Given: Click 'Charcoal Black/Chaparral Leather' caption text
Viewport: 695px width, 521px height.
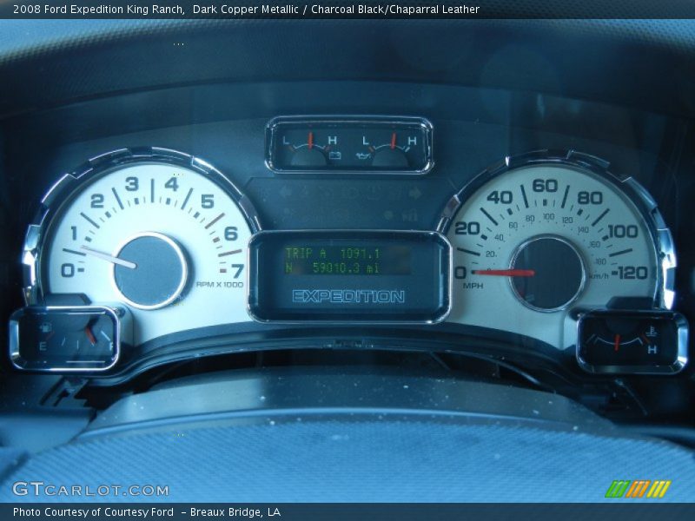Looking at the screenshot, I should point(395,10).
